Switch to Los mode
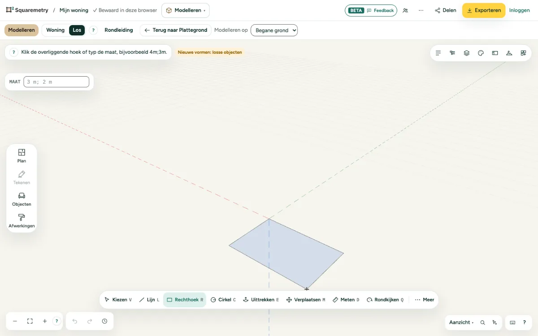Image resolution: width=538 pixels, height=336 pixels. 77,30
